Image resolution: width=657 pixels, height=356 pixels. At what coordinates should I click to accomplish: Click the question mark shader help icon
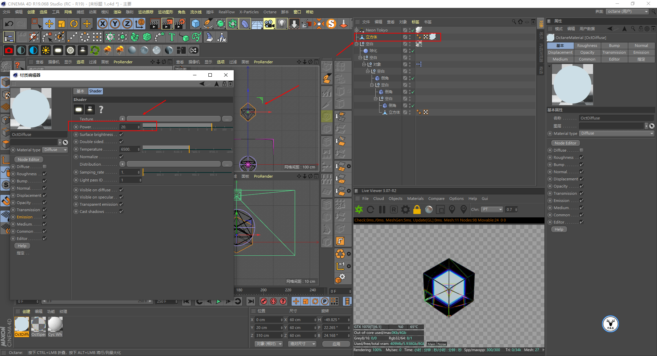pos(101,109)
